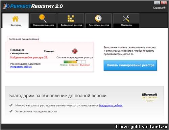Viewport: 169px width, 130px height.
Task: Click the help icon beside Справка
Action: pyautogui.click(x=164, y=8)
